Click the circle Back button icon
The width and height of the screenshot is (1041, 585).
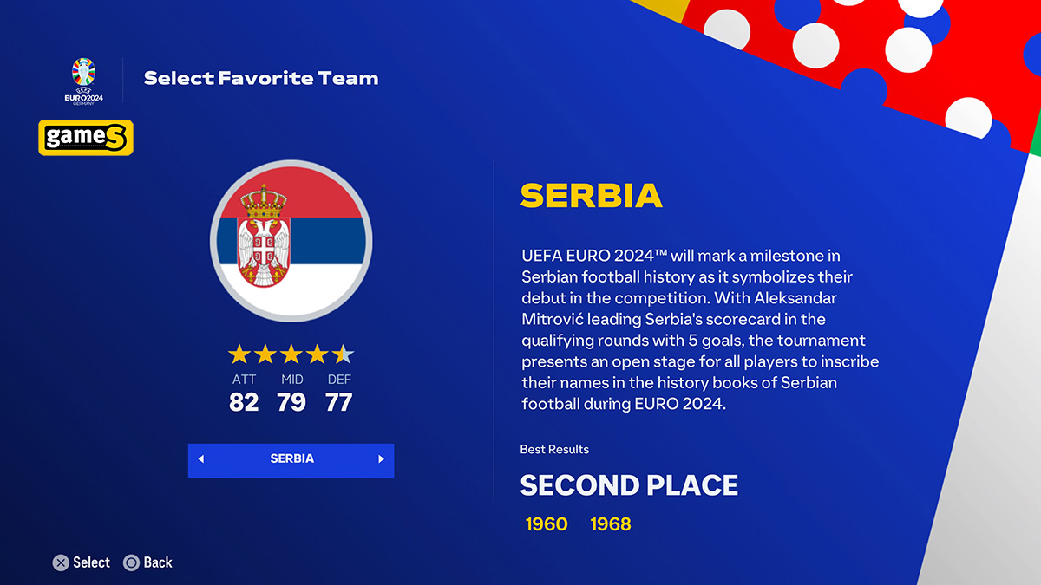pyautogui.click(x=131, y=562)
